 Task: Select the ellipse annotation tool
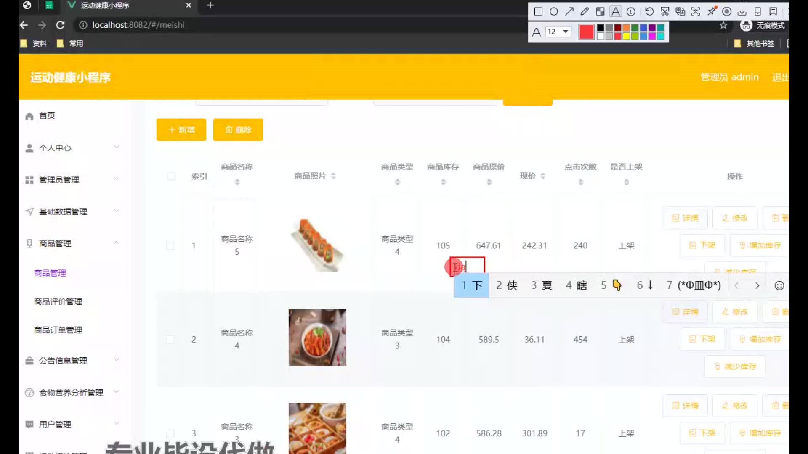[554, 11]
